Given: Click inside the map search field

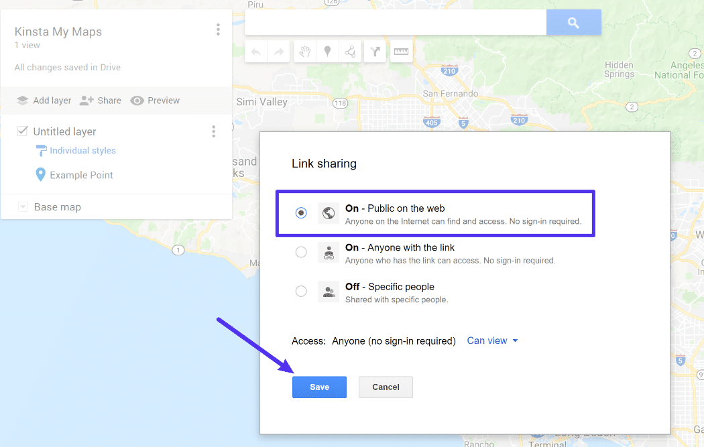Looking at the screenshot, I should pyautogui.click(x=396, y=22).
